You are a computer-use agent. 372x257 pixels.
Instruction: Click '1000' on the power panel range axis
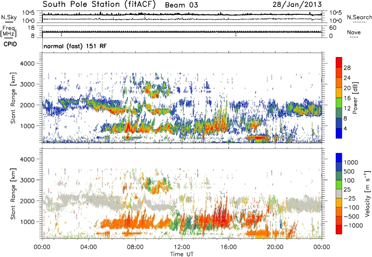coord(27,126)
